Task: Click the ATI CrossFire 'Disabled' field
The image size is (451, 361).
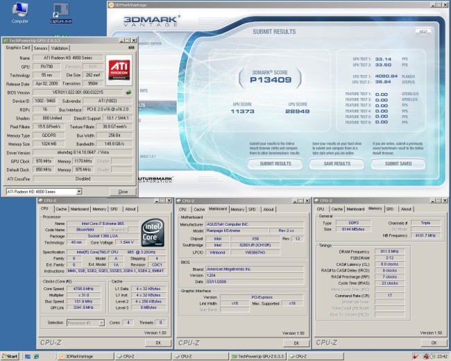Action: coord(83,179)
